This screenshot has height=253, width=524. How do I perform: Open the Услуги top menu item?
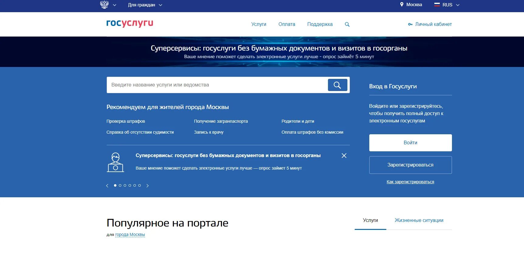(x=259, y=24)
